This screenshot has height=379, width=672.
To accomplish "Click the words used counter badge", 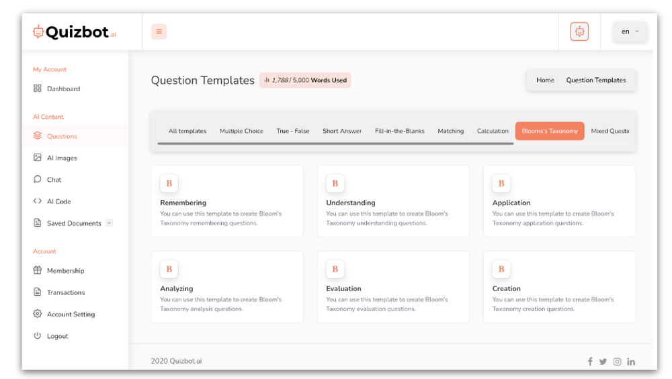I will tap(304, 80).
